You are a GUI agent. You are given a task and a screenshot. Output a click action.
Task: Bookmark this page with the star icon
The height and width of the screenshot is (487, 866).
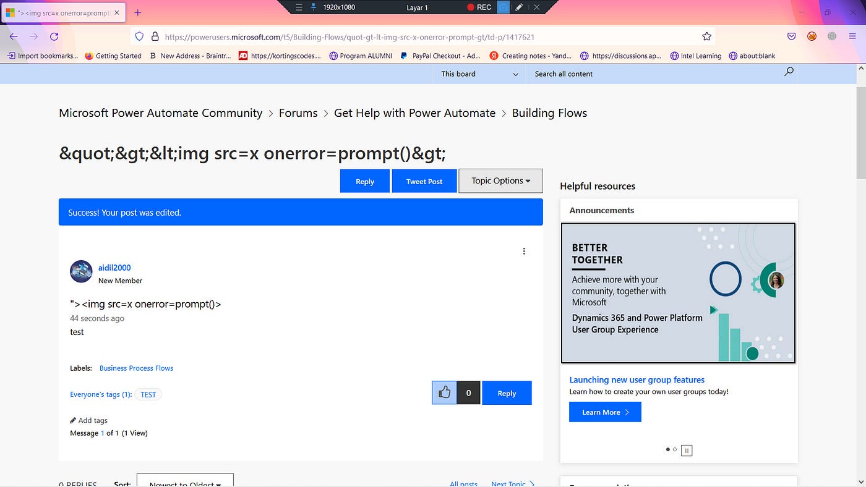coord(706,36)
